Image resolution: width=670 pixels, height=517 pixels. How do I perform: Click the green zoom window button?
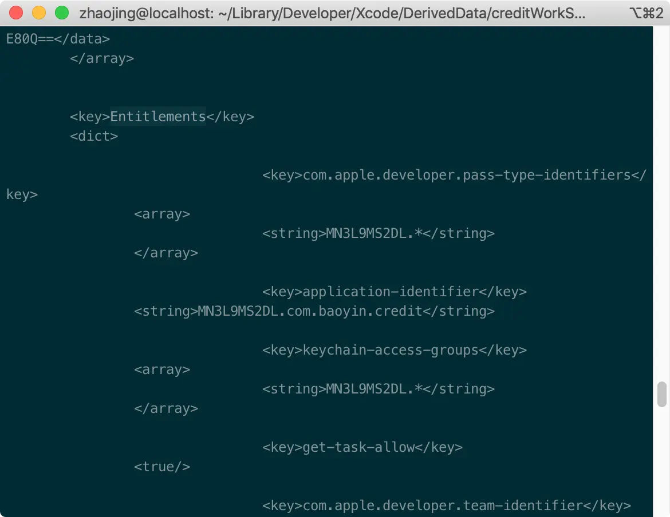[x=62, y=13]
